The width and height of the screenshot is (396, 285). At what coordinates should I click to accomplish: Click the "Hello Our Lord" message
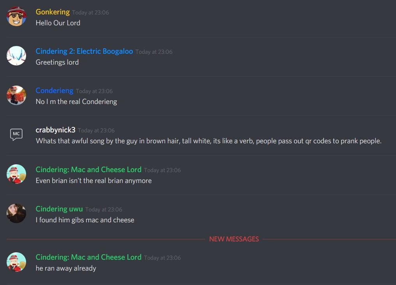pyautogui.click(x=58, y=23)
